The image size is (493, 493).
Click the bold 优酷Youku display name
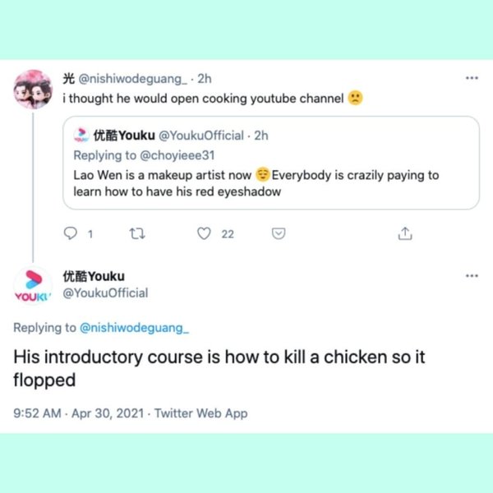click(x=94, y=276)
